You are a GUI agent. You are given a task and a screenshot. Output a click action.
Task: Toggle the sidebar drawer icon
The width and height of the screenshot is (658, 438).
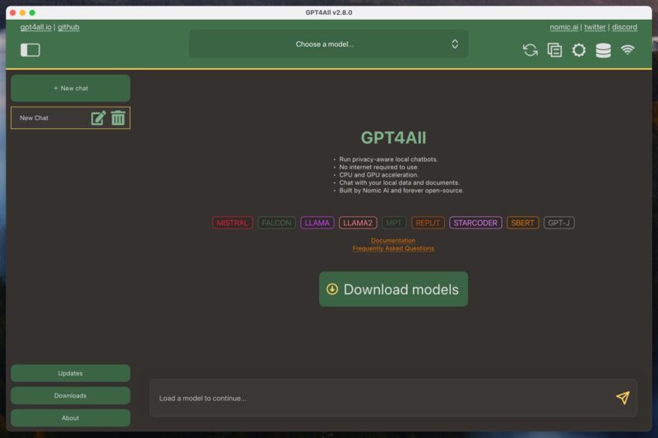coord(30,50)
